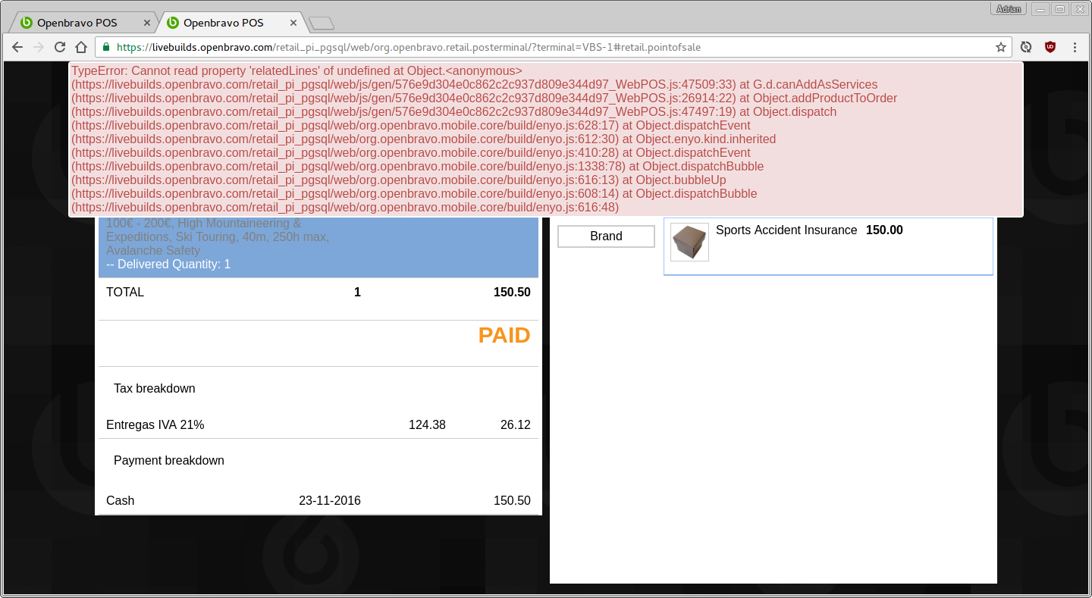Close the second Openbravo POS tab
The width and height of the screenshot is (1092, 598).
click(x=293, y=23)
